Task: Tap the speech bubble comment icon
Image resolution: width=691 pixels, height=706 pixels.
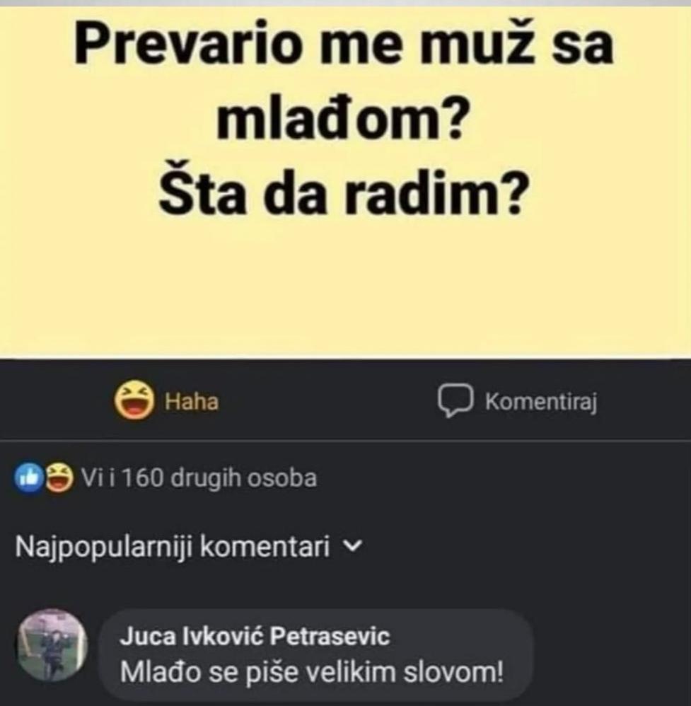Action: click(455, 400)
